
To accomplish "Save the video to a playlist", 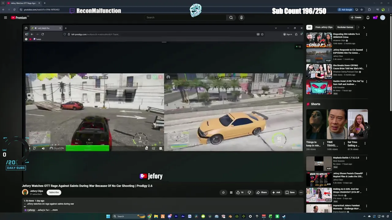I will 290,193.
